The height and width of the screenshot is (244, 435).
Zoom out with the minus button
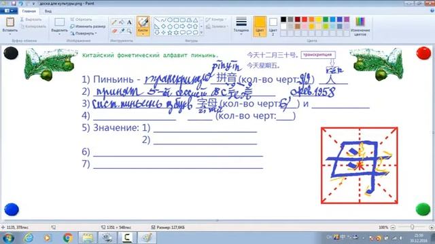pos(393,228)
